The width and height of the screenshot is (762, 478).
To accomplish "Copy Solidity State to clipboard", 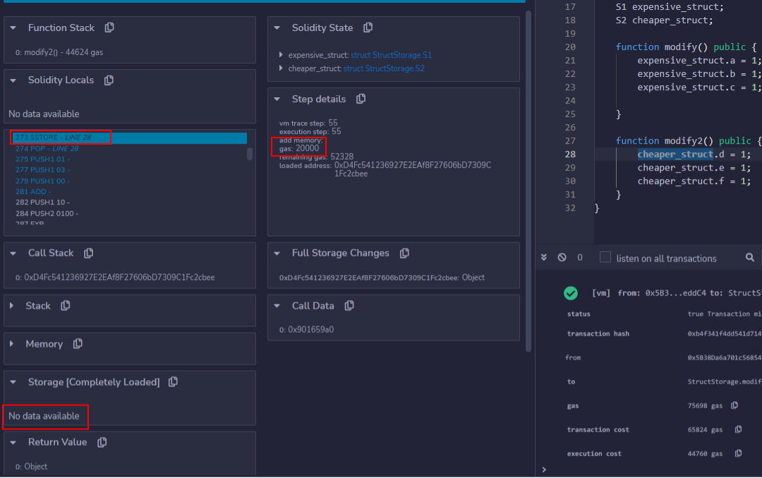I will coord(368,27).
